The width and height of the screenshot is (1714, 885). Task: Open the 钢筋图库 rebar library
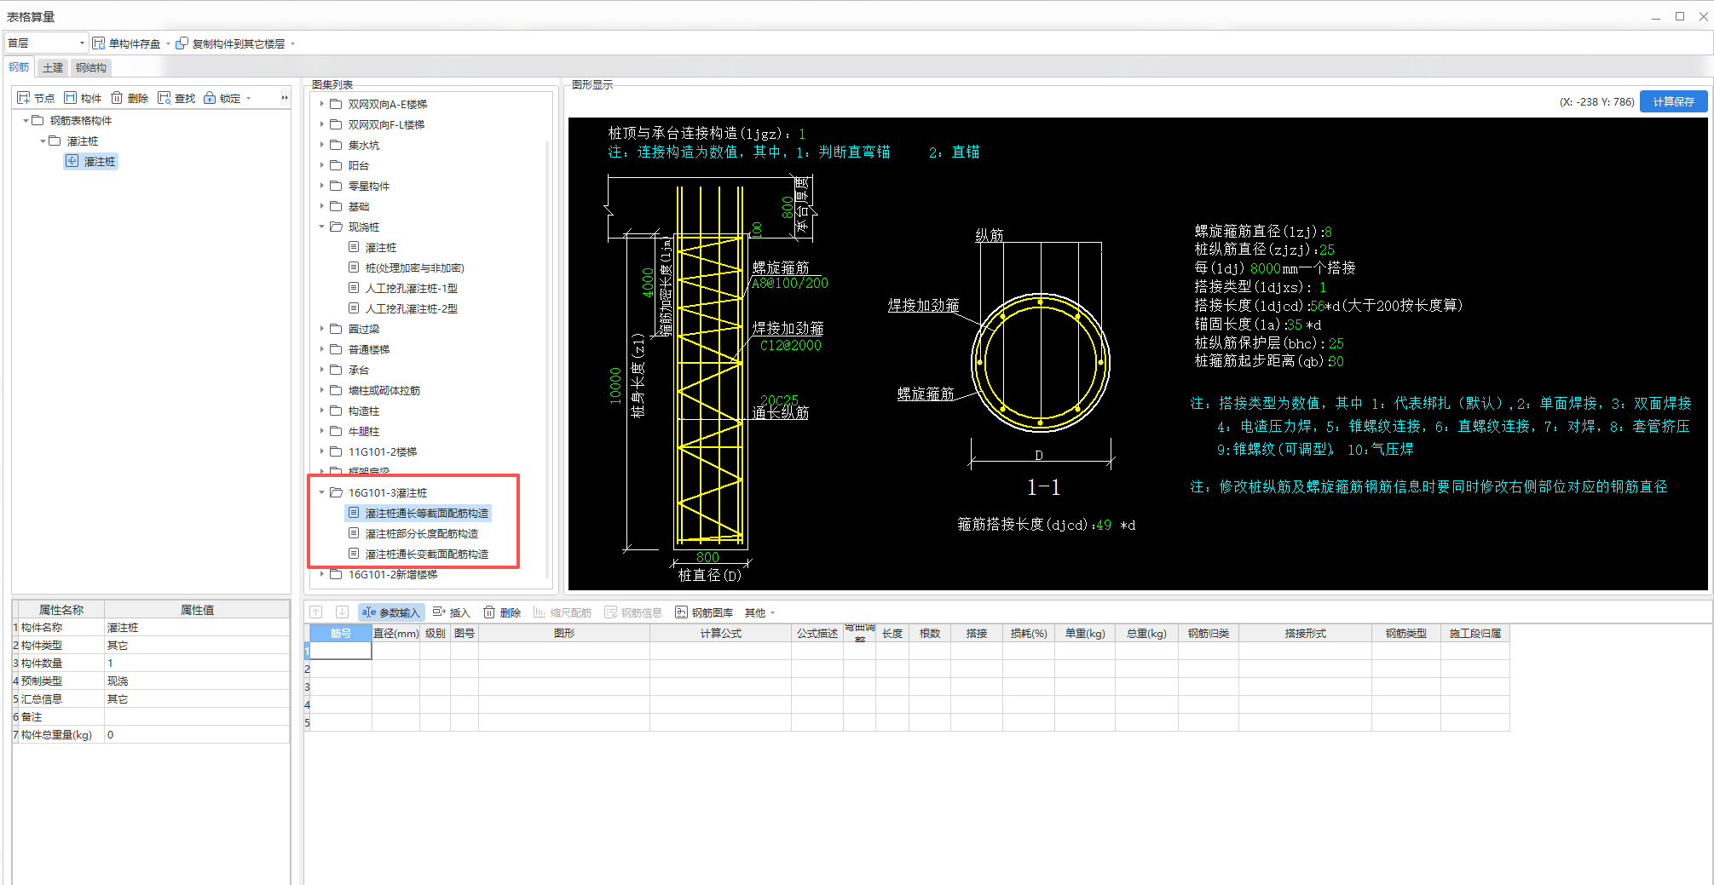point(704,612)
